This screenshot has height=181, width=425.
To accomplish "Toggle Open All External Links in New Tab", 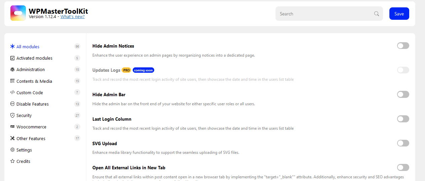I will (403, 167).
